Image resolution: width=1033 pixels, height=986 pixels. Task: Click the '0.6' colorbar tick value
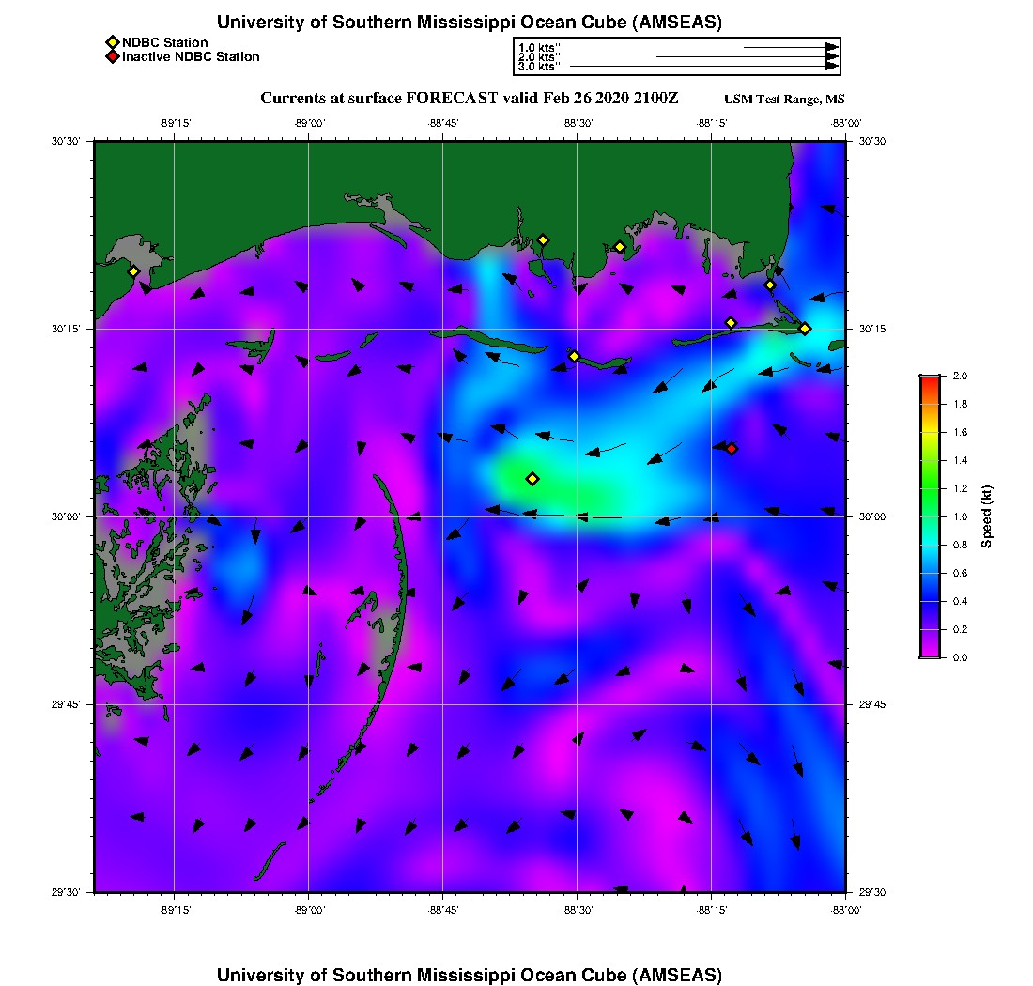tap(960, 573)
